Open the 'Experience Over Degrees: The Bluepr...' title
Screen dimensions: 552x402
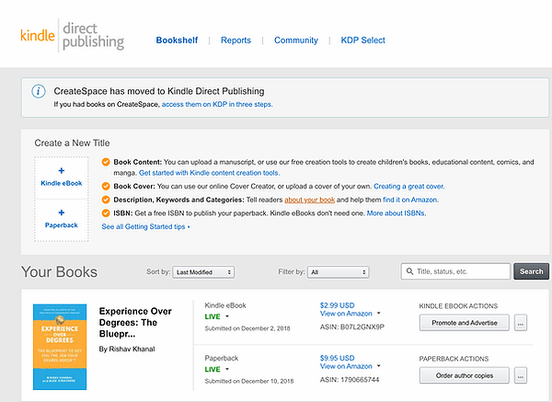point(135,323)
